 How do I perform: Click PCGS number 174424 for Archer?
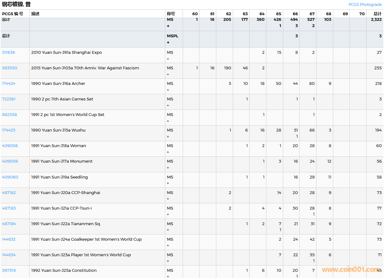point(8,84)
